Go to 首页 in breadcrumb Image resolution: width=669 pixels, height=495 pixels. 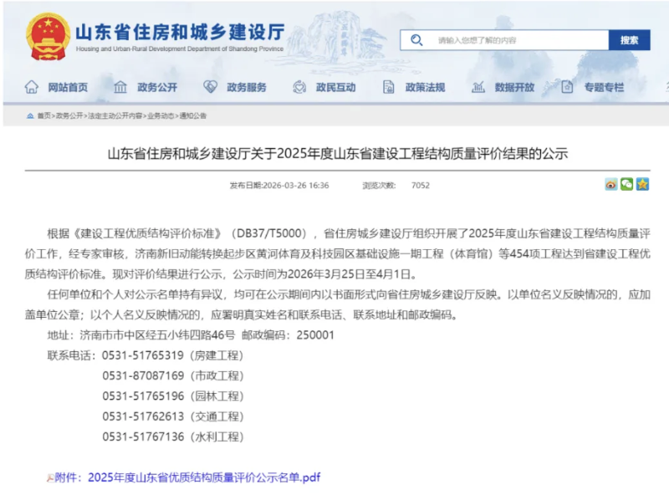click(x=44, y=116)
